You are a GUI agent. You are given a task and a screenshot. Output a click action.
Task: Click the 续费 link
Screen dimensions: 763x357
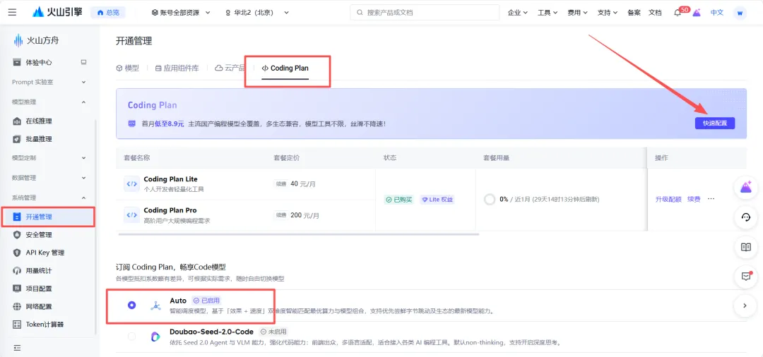tap(694, 199)
